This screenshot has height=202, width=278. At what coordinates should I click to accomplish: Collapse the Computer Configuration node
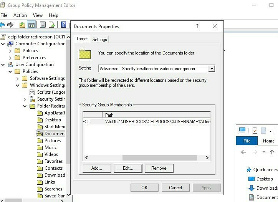tap(3, 44)
